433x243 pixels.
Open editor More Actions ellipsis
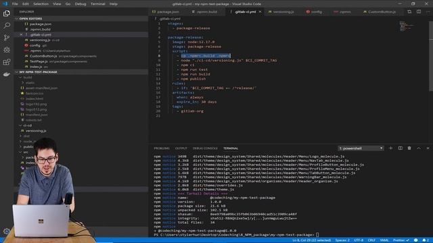point(428,12)
